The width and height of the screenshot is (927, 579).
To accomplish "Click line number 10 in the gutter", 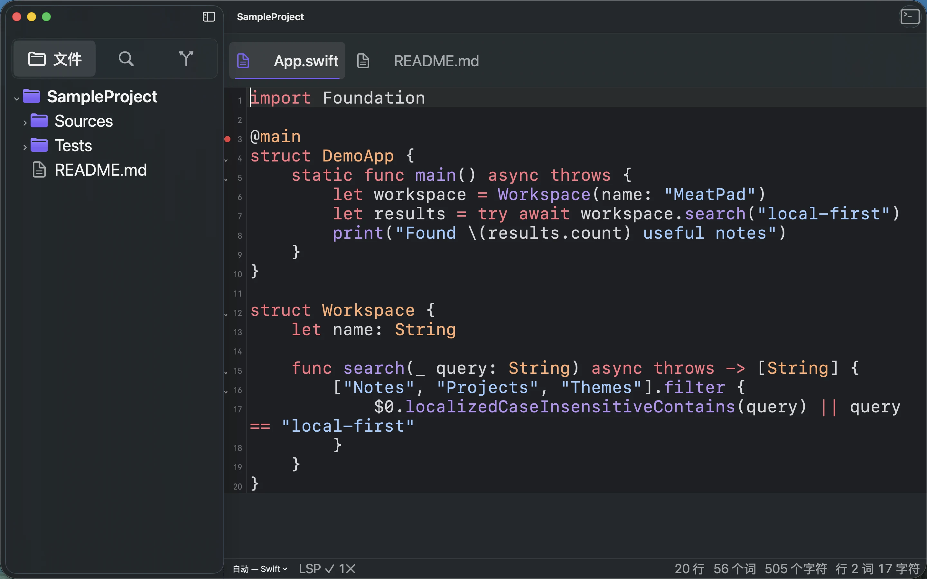I will pyautogui.click(x=238, y=275).
